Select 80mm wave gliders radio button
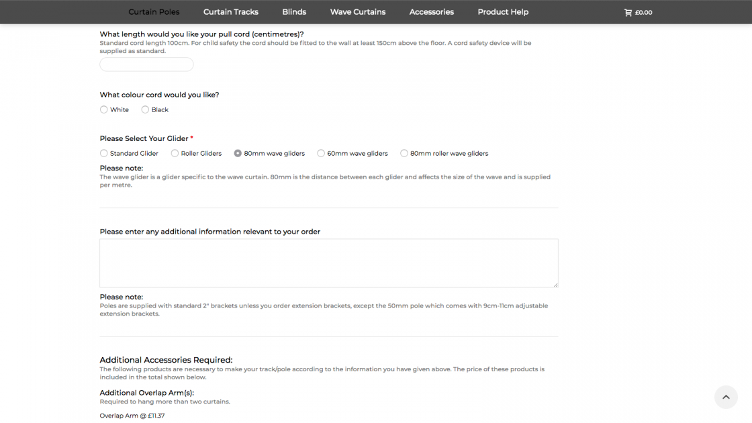Image resolution: width=752 pixels, height=423 pixels. point(238,153)
